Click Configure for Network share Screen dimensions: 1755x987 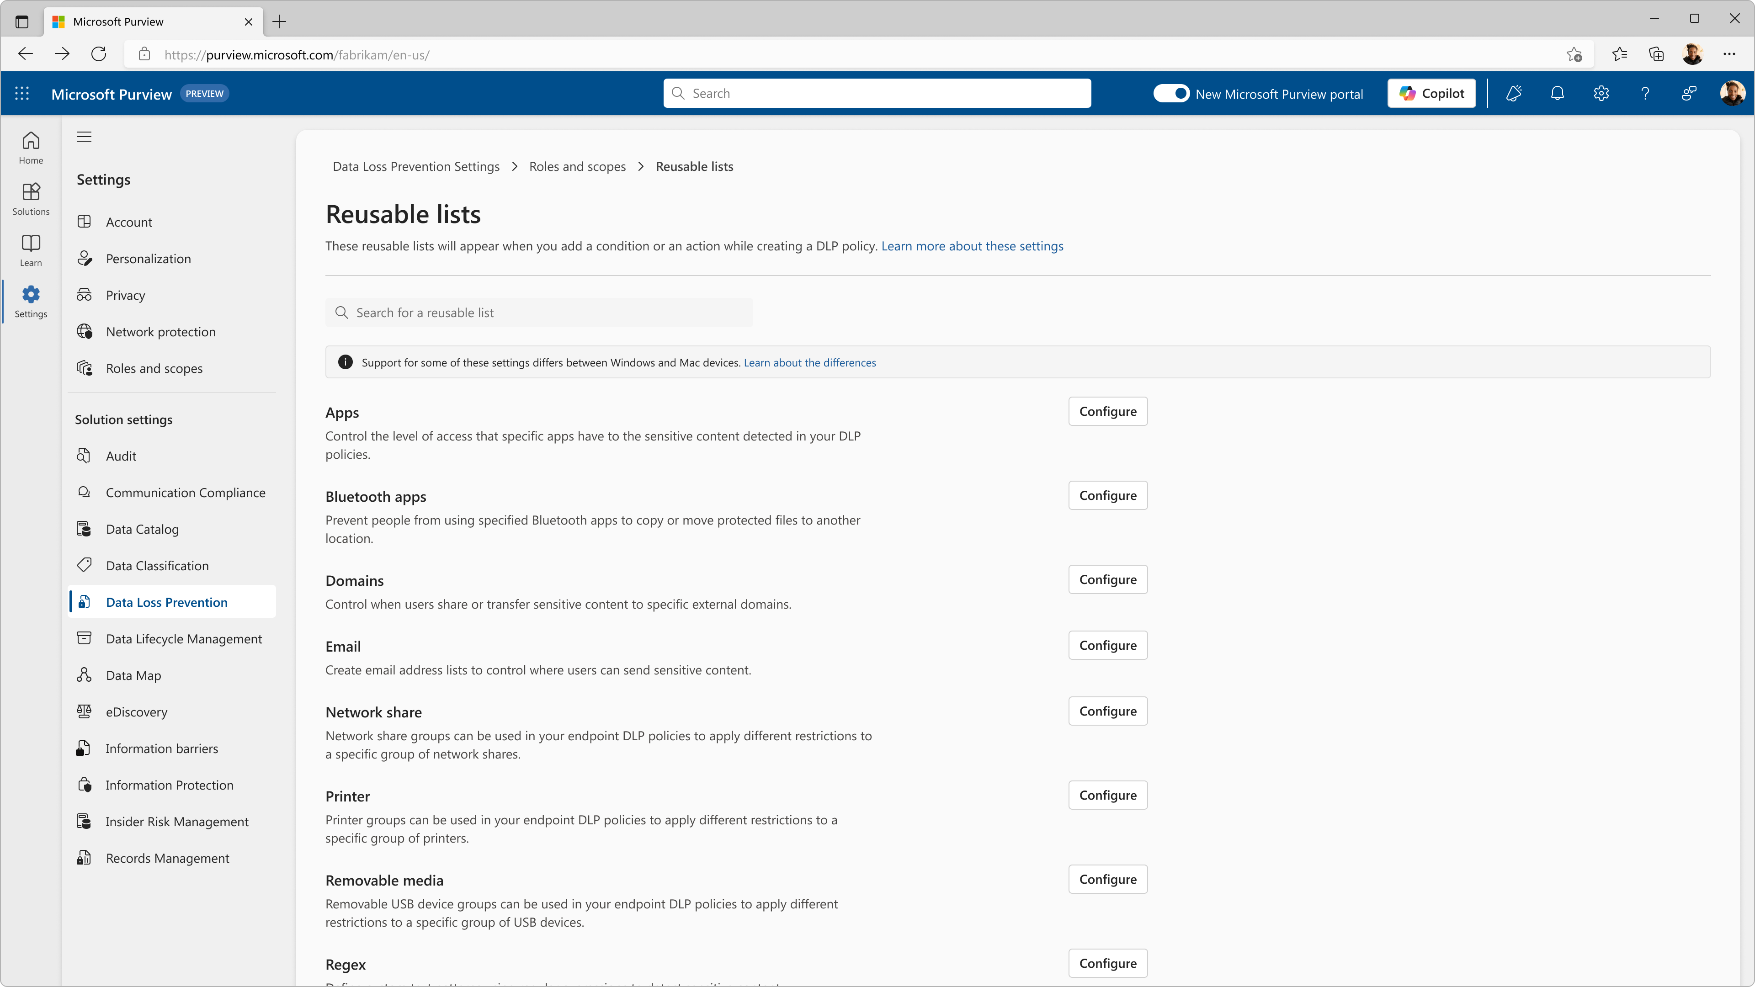click(x=1108, y=711)
